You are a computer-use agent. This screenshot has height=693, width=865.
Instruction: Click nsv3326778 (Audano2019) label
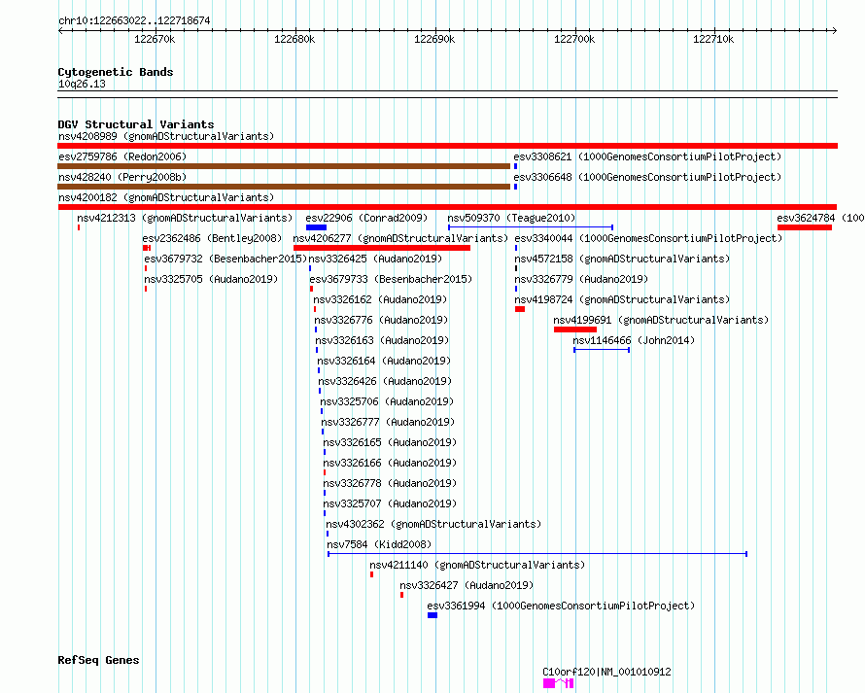click(390, 483)
